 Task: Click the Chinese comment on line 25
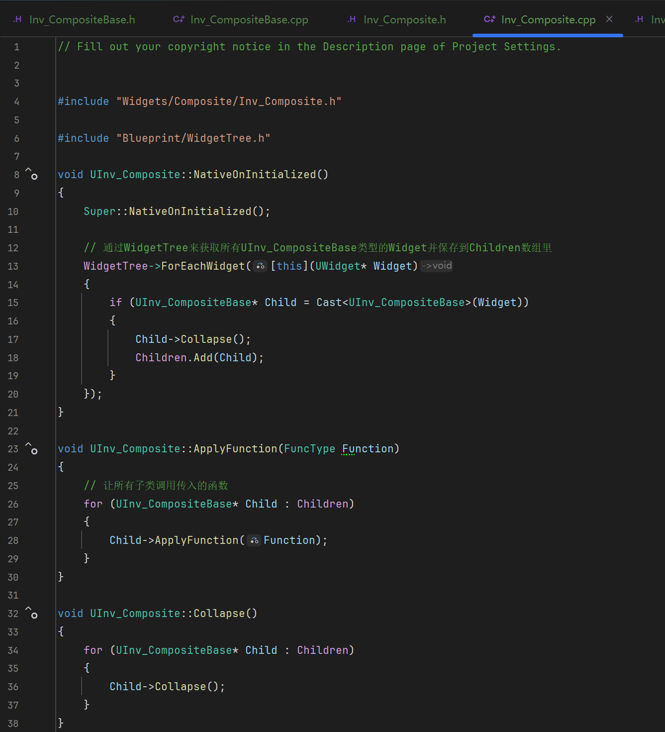pyautogui.click(x=156, y=486)
